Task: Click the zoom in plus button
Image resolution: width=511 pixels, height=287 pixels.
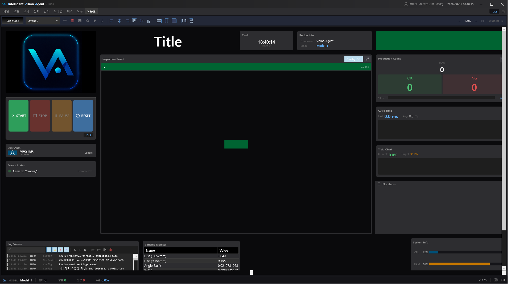Action: [476, 21]
